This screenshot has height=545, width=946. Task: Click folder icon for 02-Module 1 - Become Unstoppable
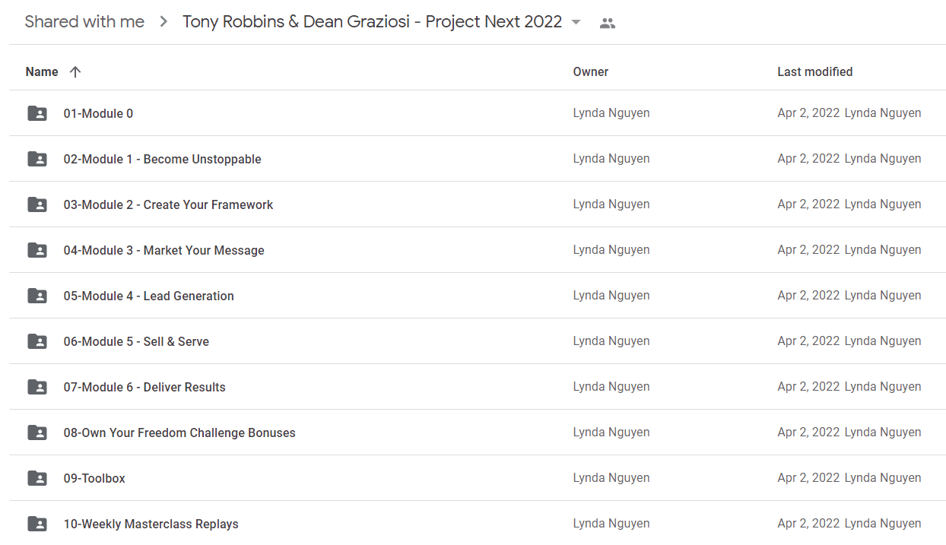(x=37, y=159)
